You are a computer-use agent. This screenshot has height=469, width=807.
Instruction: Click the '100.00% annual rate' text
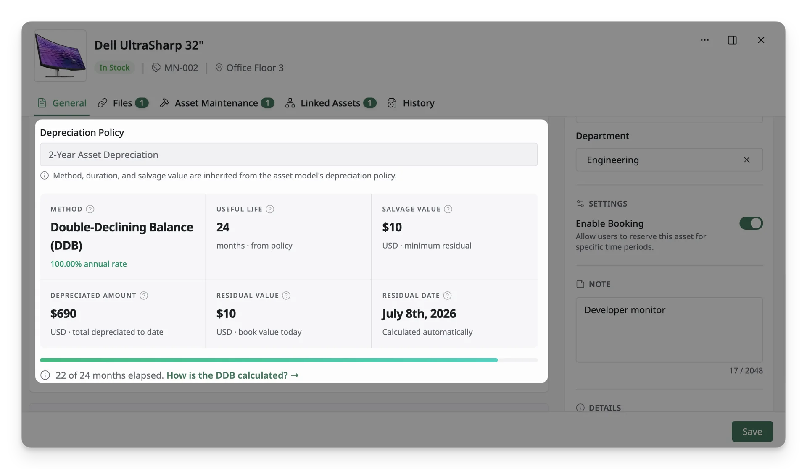coord(89,264)
